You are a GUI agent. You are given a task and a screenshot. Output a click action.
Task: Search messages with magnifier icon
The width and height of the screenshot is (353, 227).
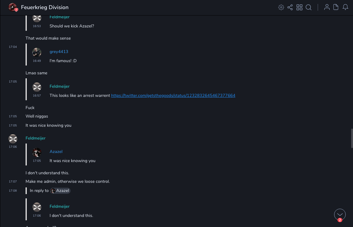click(x=309, y=7)
